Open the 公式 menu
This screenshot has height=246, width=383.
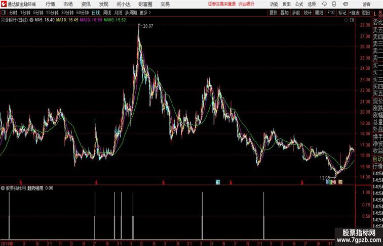pos(299,4)
